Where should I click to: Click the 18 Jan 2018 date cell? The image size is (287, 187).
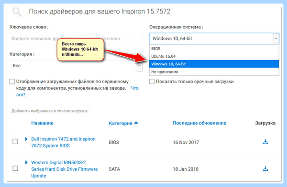coord(186,169)
